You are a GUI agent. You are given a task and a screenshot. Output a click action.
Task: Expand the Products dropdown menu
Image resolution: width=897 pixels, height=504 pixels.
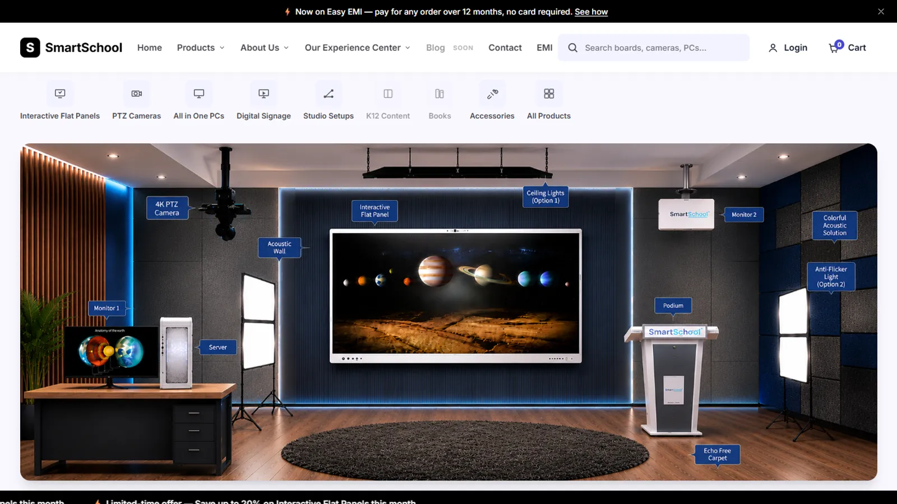[x=201, y=48]
